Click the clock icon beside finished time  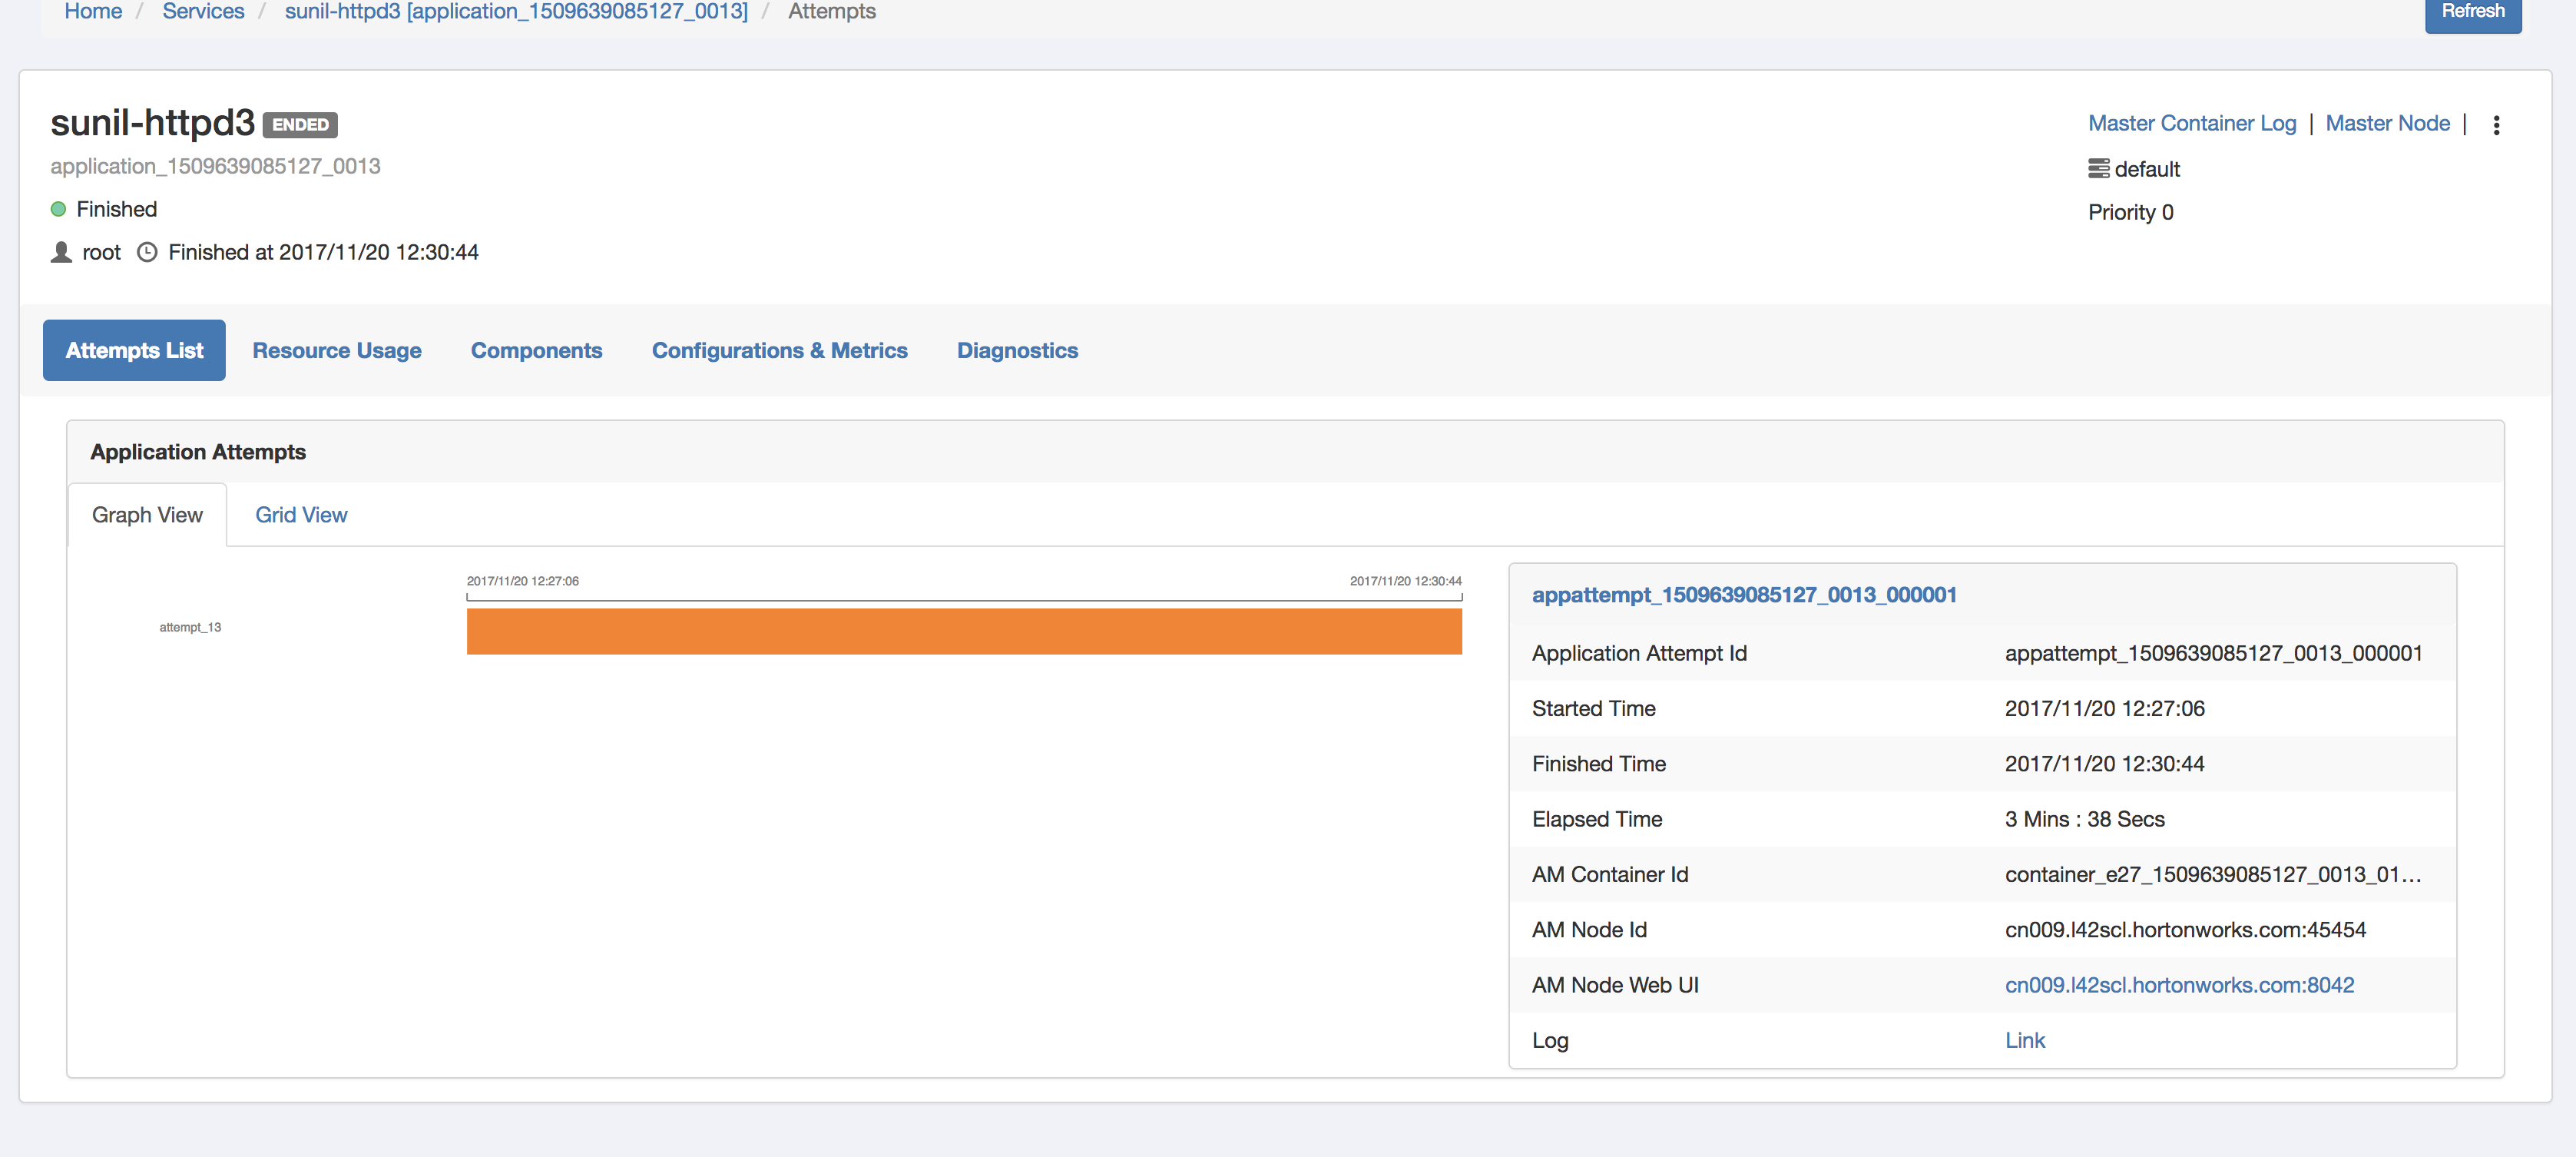[x=147, y=252]
